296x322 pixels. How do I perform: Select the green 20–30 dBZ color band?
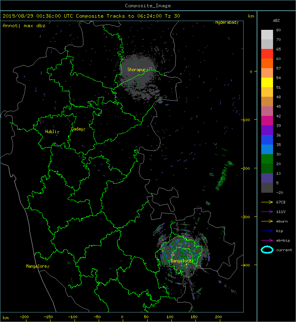tap(267, 159)
